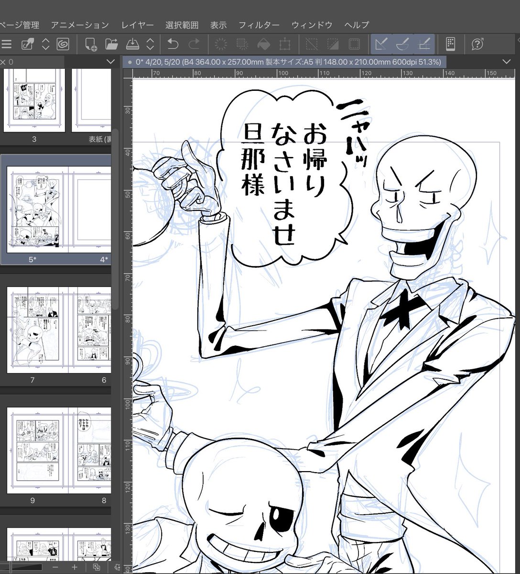This screenshot has height=574, width=520.
Task: Click the Invert Selection icon
Action: pyautogui.click(x=333, y=44)
